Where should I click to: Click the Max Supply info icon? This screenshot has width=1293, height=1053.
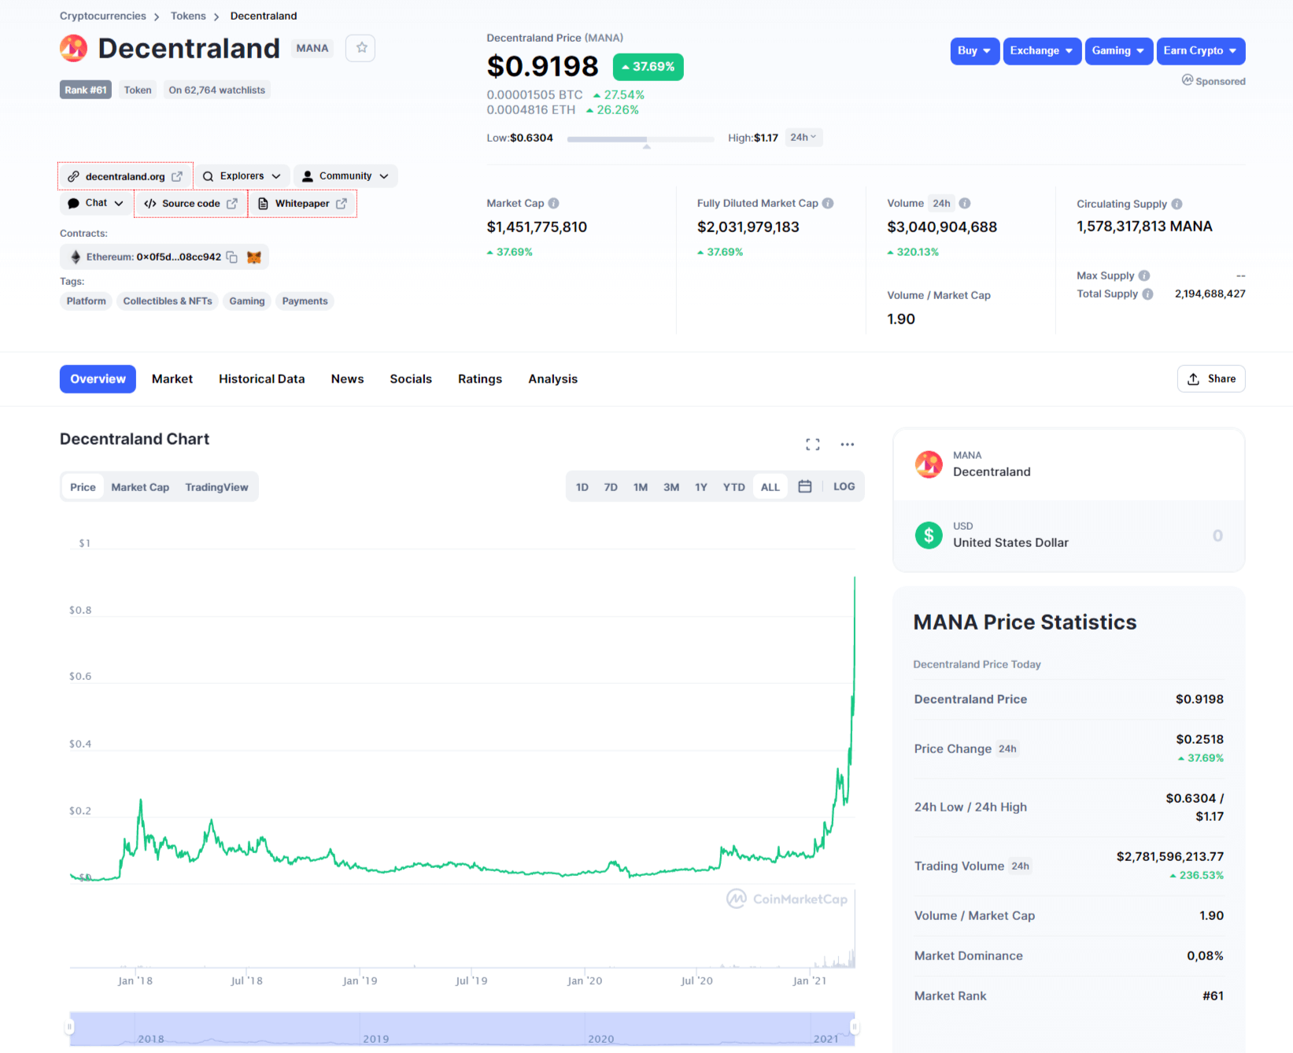1144,275
